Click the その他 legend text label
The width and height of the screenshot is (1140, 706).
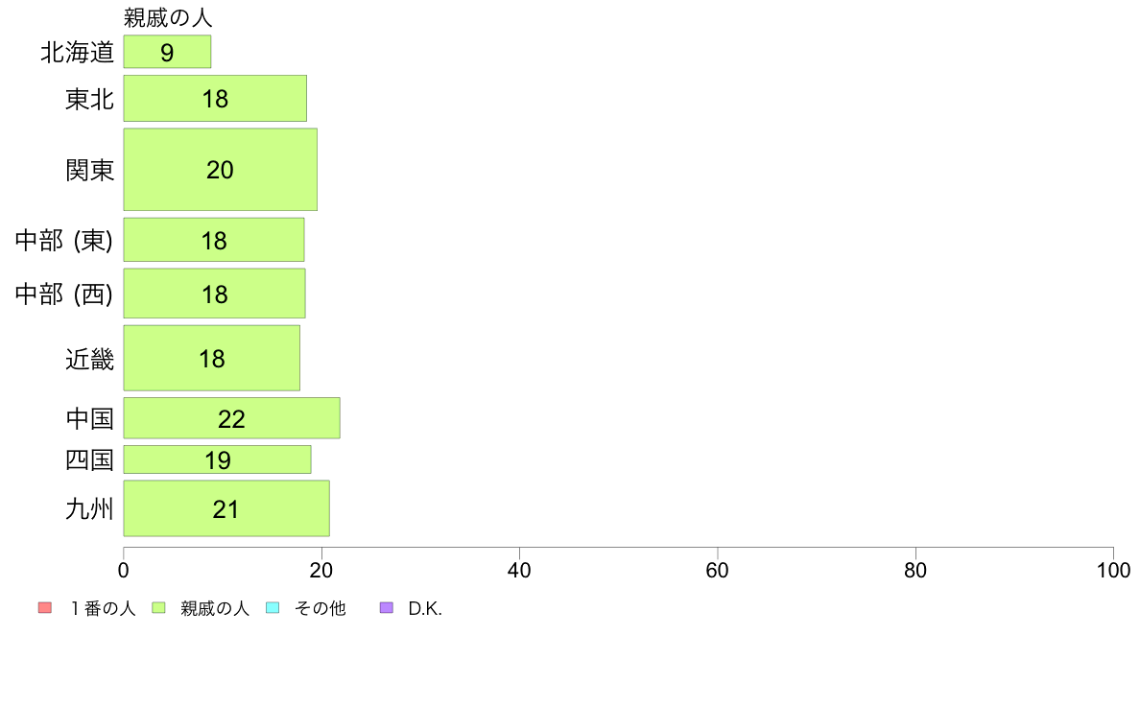point(320,608)
